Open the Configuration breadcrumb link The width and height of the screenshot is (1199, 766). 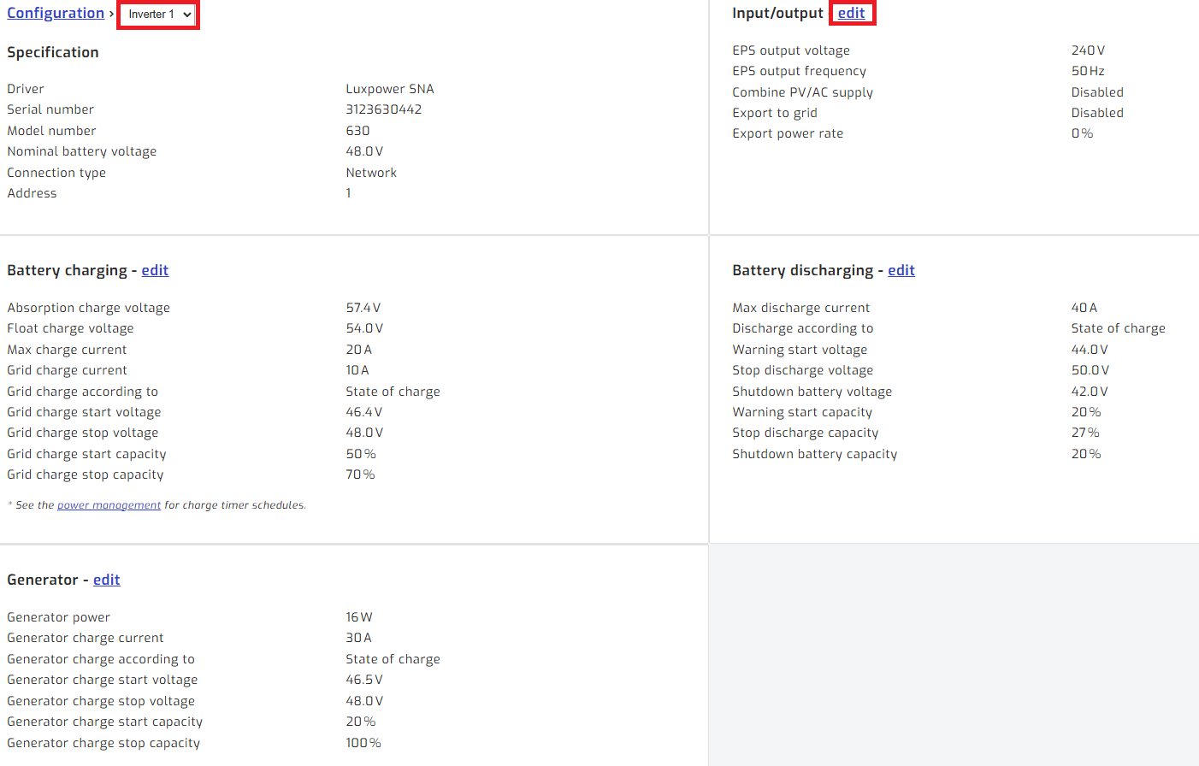[x=56, y=14]
